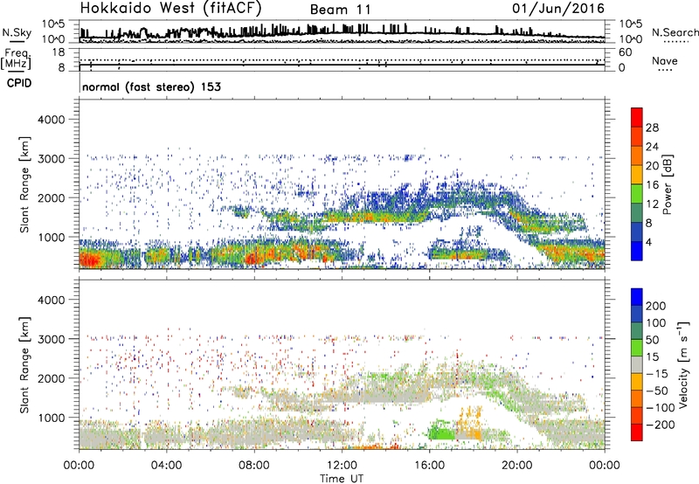Click the '08:00' time axis tick label

(254, 466)
